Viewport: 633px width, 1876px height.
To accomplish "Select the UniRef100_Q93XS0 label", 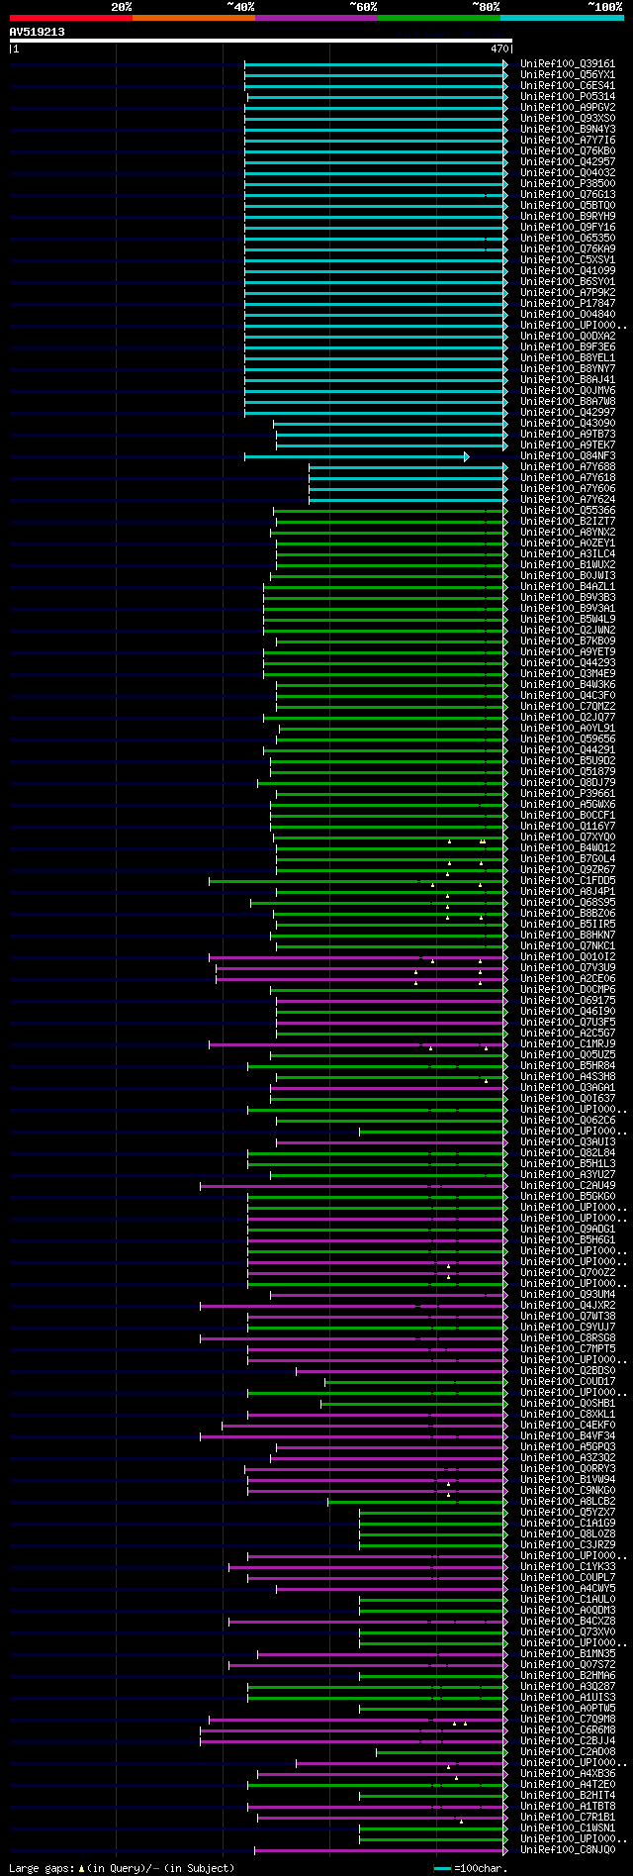I will click(568, 118).
